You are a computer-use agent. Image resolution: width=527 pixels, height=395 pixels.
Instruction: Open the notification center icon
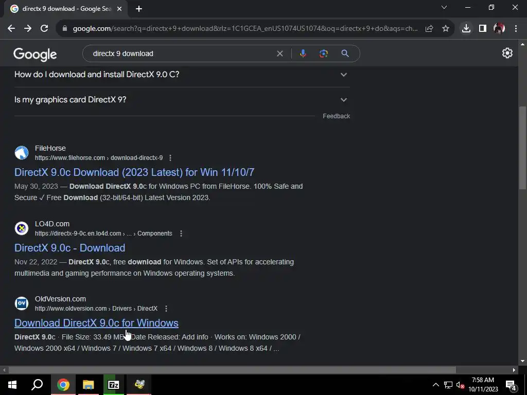pyautogui.click(x=511, y=385)
